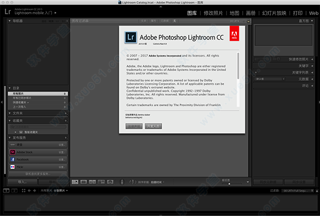This screenshot has width=320, height=216.
Task: Click the smart collection (智能收藏夹) icon
Action: pos(21,132)
